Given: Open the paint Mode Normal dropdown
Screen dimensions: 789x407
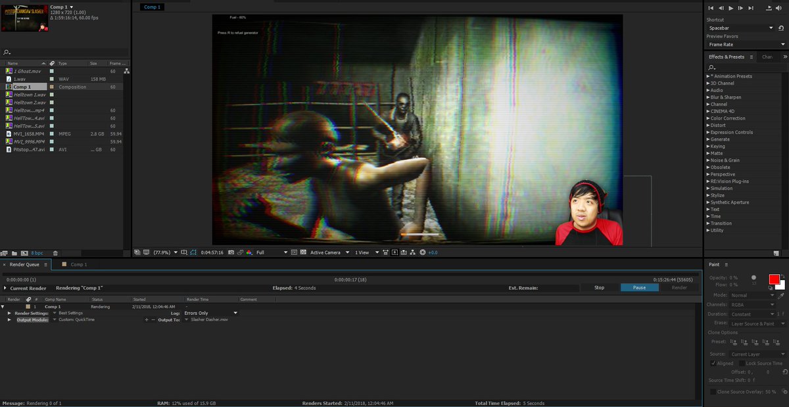Looking at the screenshot, I should pos(753,296).
